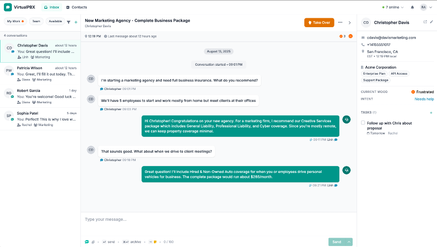Open contact in new window icon
The height and width of the screenshot is (247, 437).
425,22
